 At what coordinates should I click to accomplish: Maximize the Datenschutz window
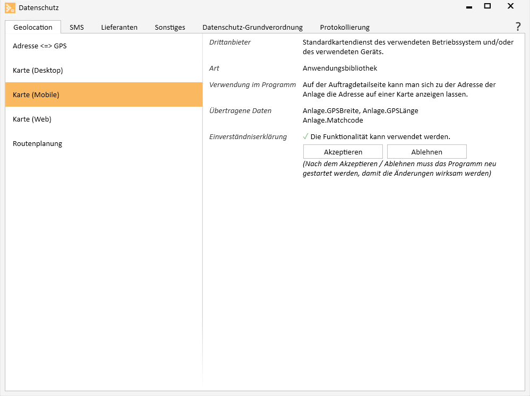click(x=487, y=6)
